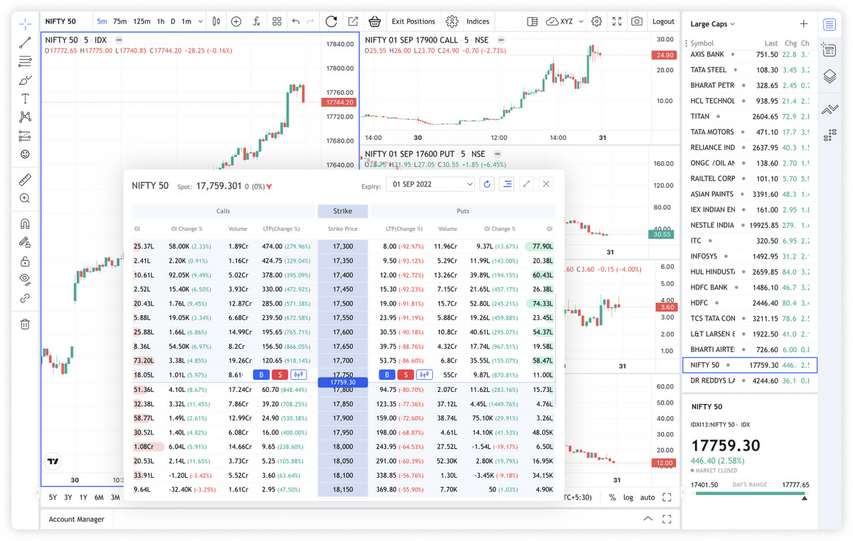Toggle magnet mode in drawing toolbar
853x541 pixels.
coord(25,224)
